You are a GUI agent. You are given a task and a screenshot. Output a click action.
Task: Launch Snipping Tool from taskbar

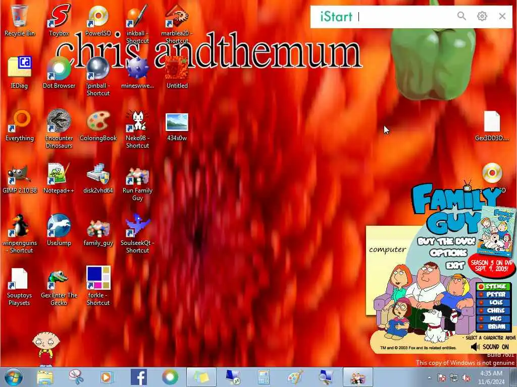[77, 377]
